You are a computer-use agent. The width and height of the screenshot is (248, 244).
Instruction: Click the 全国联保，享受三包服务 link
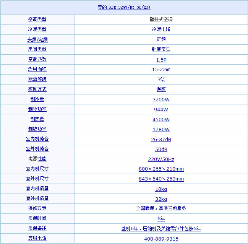tap(161, 208)
